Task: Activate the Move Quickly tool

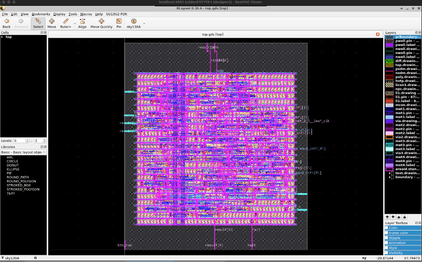Action: (x=101, y=23)
